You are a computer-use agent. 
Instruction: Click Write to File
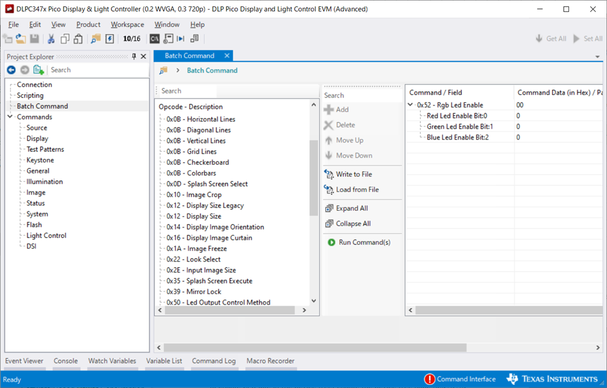pyautogui.click(x=348, y=174)
